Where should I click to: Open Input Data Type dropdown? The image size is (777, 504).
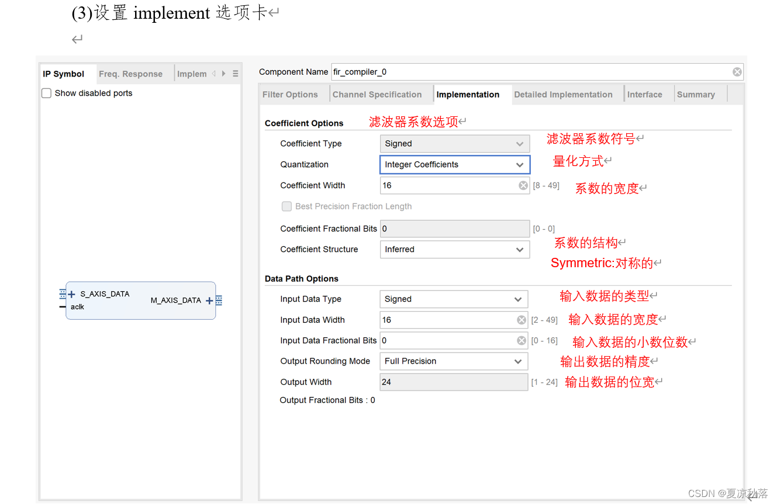pos(454,299)
